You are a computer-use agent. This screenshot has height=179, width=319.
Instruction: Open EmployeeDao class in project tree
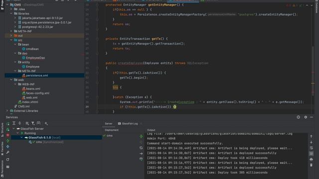35,58
